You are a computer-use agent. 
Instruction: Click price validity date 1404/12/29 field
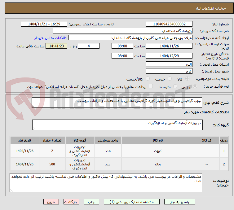(169, 56)
